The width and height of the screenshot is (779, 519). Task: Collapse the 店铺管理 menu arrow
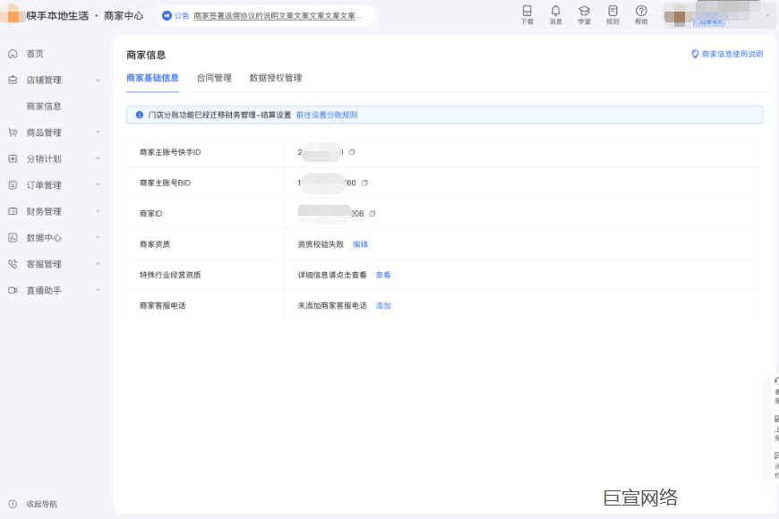[98, 80]
